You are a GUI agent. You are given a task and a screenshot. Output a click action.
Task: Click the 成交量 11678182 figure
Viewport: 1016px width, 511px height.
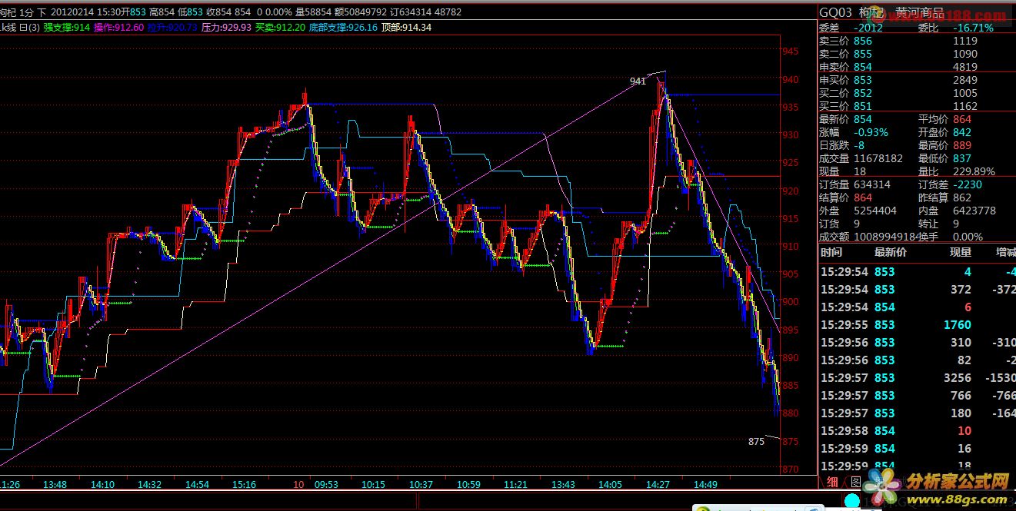coord(878,158)
